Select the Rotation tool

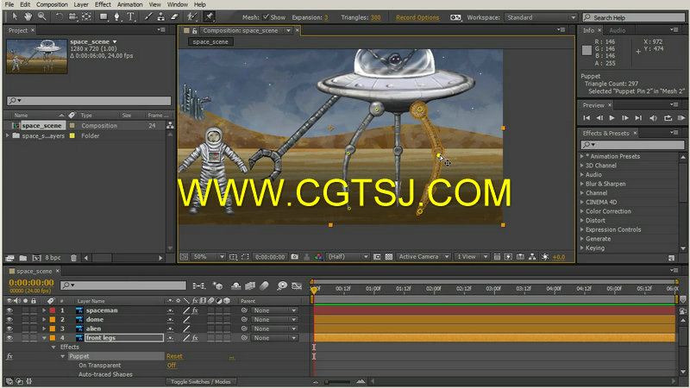click(59, 16)
